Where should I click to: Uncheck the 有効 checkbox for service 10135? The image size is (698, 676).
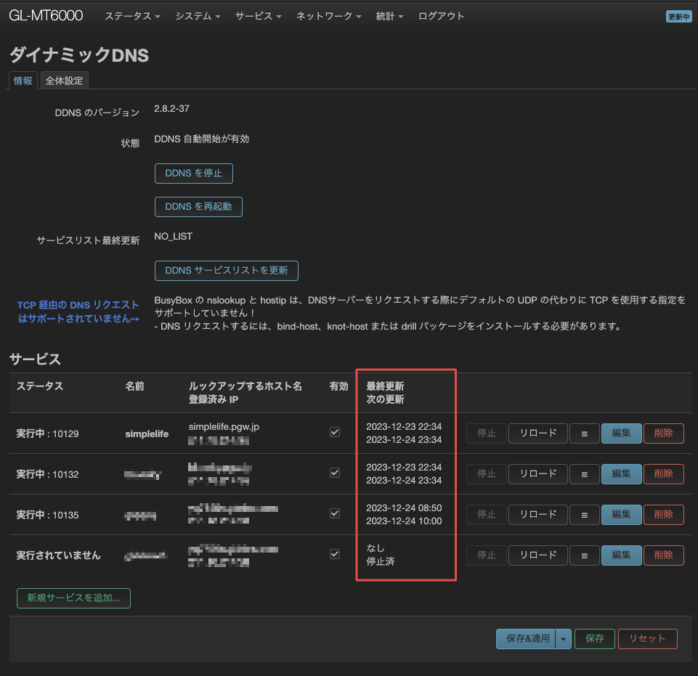(x=335, y=513)
